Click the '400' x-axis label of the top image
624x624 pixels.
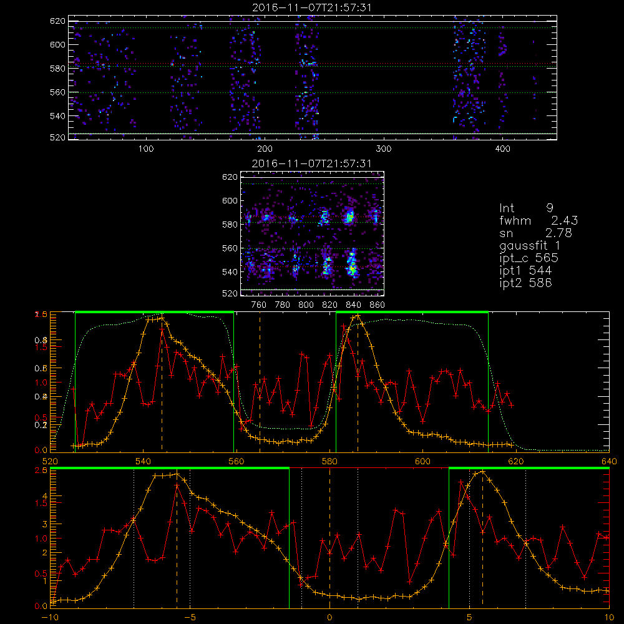coord(502,149)
